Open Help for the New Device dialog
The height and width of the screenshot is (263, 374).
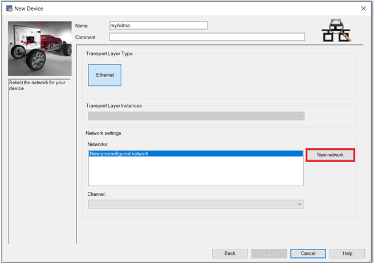click(347, 253)
